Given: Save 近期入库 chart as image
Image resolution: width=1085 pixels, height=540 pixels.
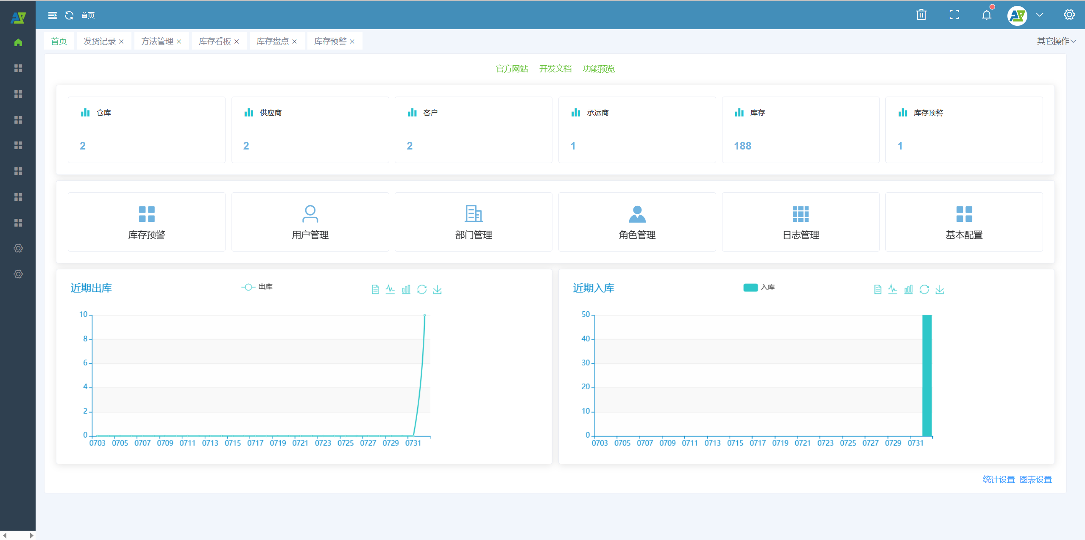Looking at the screenshot, I should click(940, 289).
